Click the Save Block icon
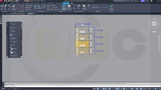Screen dimensions: 161x90 click(5, 7)
